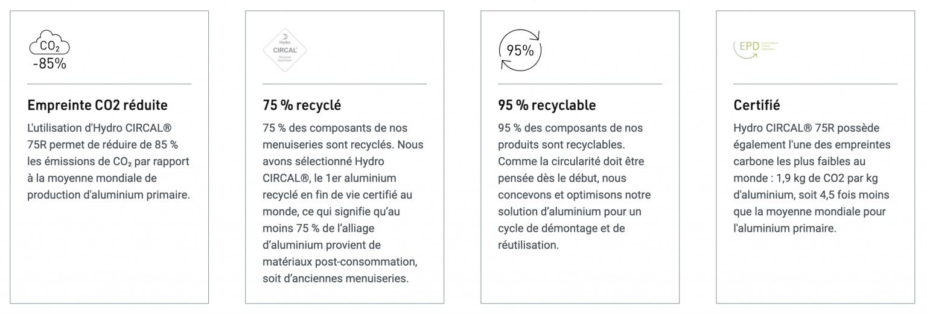Click the paragraph about reducing CO₂ emissions by 85 %
Viewport: 927px width, 315px height.
(109, 162)
